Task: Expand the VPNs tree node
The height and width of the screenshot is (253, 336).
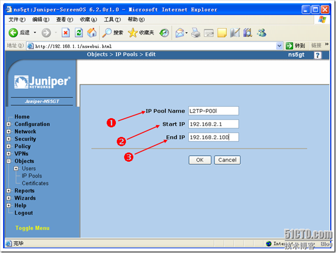Action: (9, 154)
